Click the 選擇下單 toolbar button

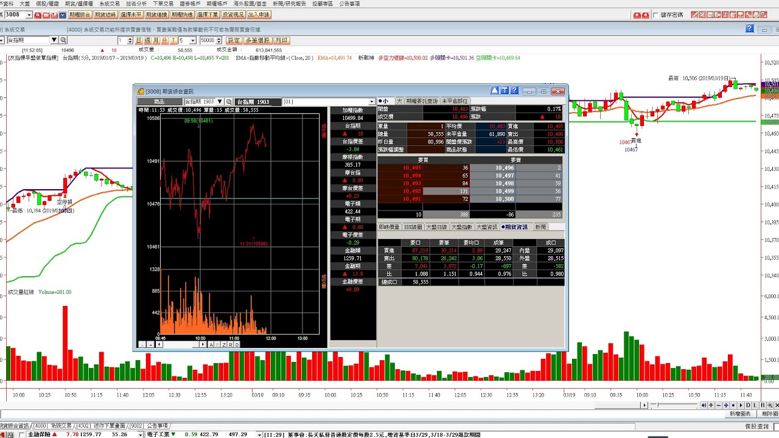click(208, 15)
